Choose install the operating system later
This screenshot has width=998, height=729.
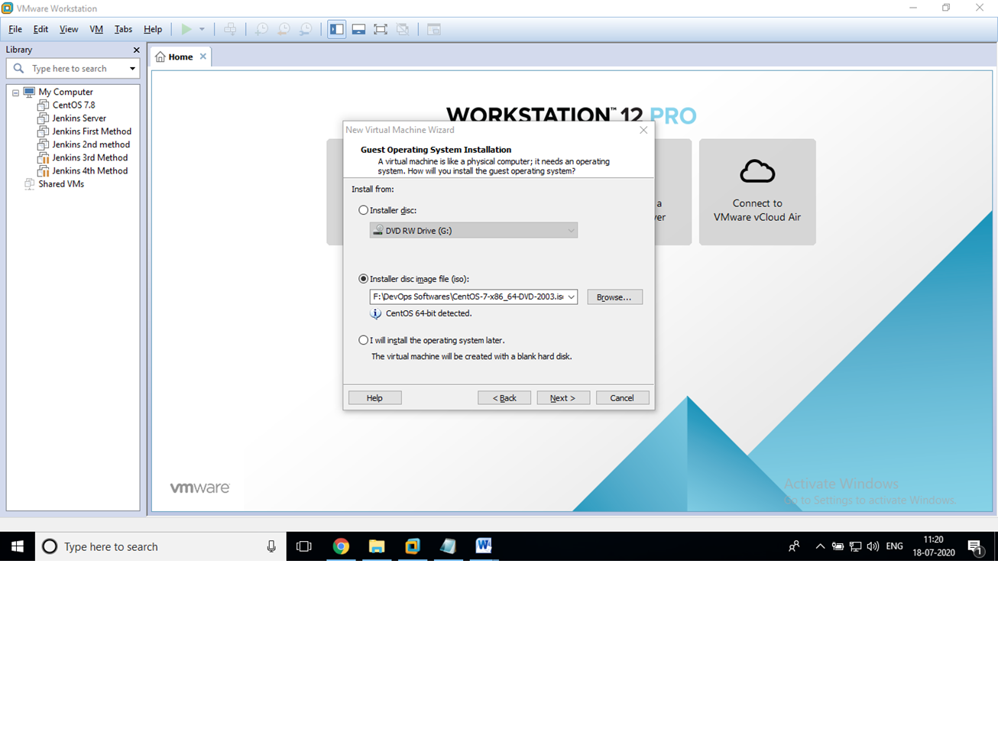[364, 339]
